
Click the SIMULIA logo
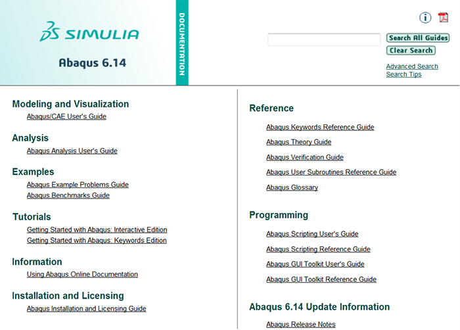pyautogui.click(x=89, y=34)
